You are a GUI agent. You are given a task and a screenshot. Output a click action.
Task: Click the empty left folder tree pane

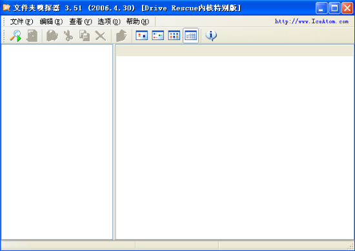tap(57, 142)
